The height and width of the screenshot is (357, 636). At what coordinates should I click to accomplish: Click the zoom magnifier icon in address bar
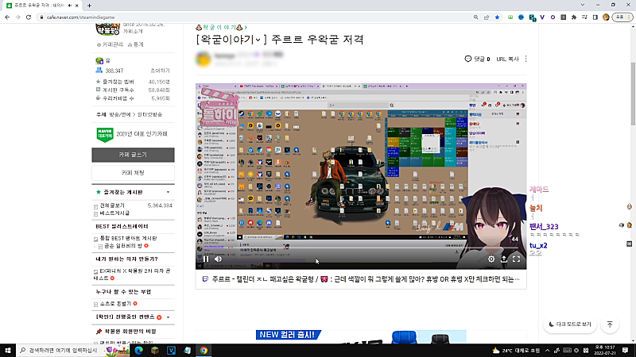click(x=475, y=17)
